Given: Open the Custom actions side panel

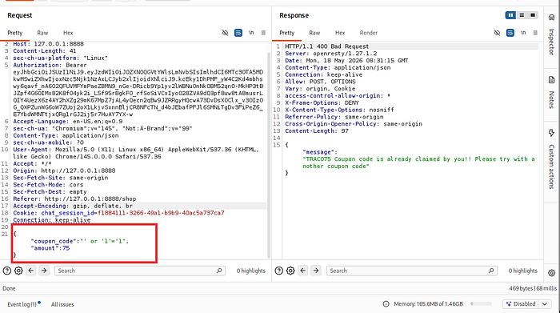Looking at the screenshot, I should coord(551,159).
